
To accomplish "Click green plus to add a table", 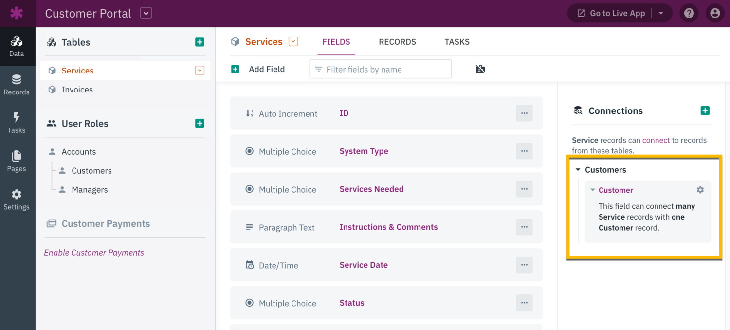I will (x=200, y=42).
